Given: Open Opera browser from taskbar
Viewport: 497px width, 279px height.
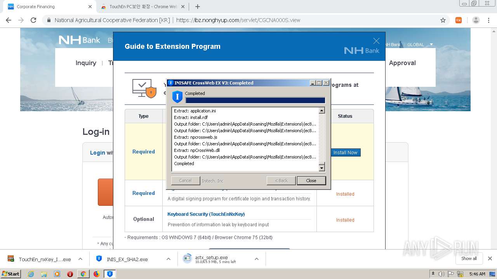Looking at the screenshot, I should click(70, 274).
